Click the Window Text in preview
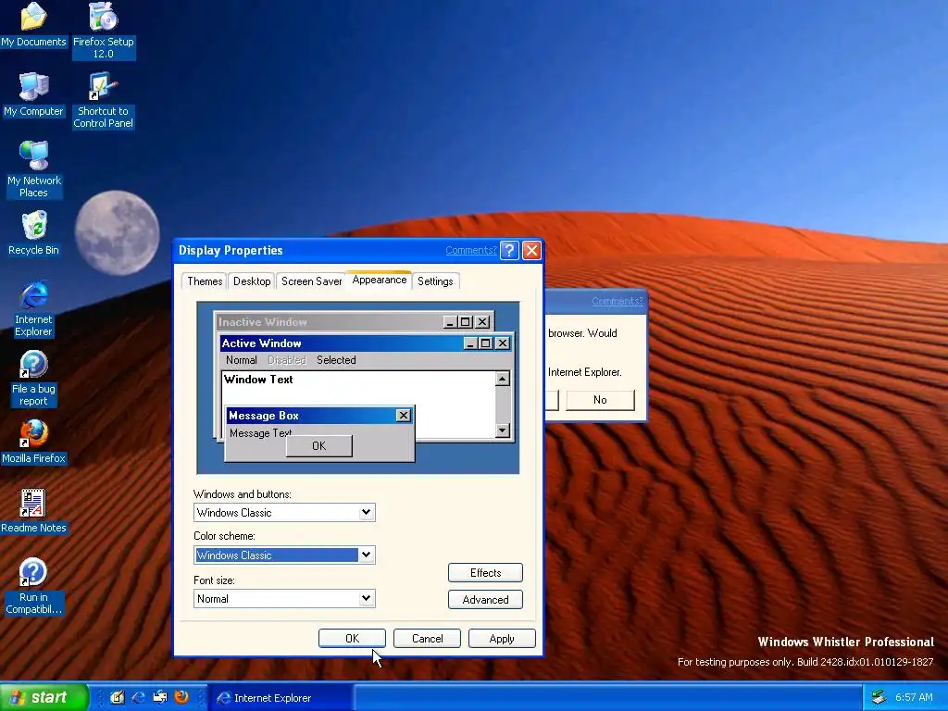The width and height of the screenshot is (948, 711). (x=258, y=380)
